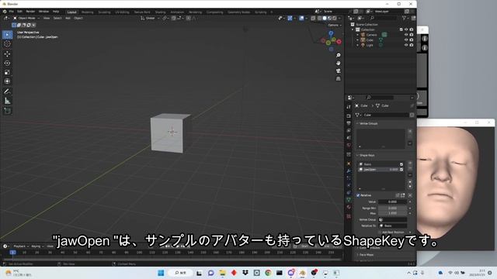497x279 pixels.
Task: Hide the Cube in outliner viewport
Action: tap(406, 40)
